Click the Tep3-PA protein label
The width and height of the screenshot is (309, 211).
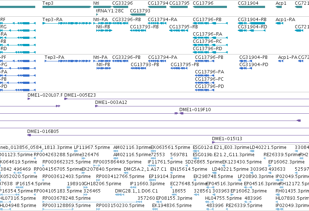(x=54, y=57)
